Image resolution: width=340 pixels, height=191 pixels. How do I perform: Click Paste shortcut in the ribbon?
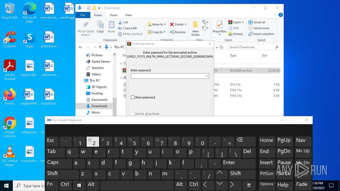coord(130,34)
